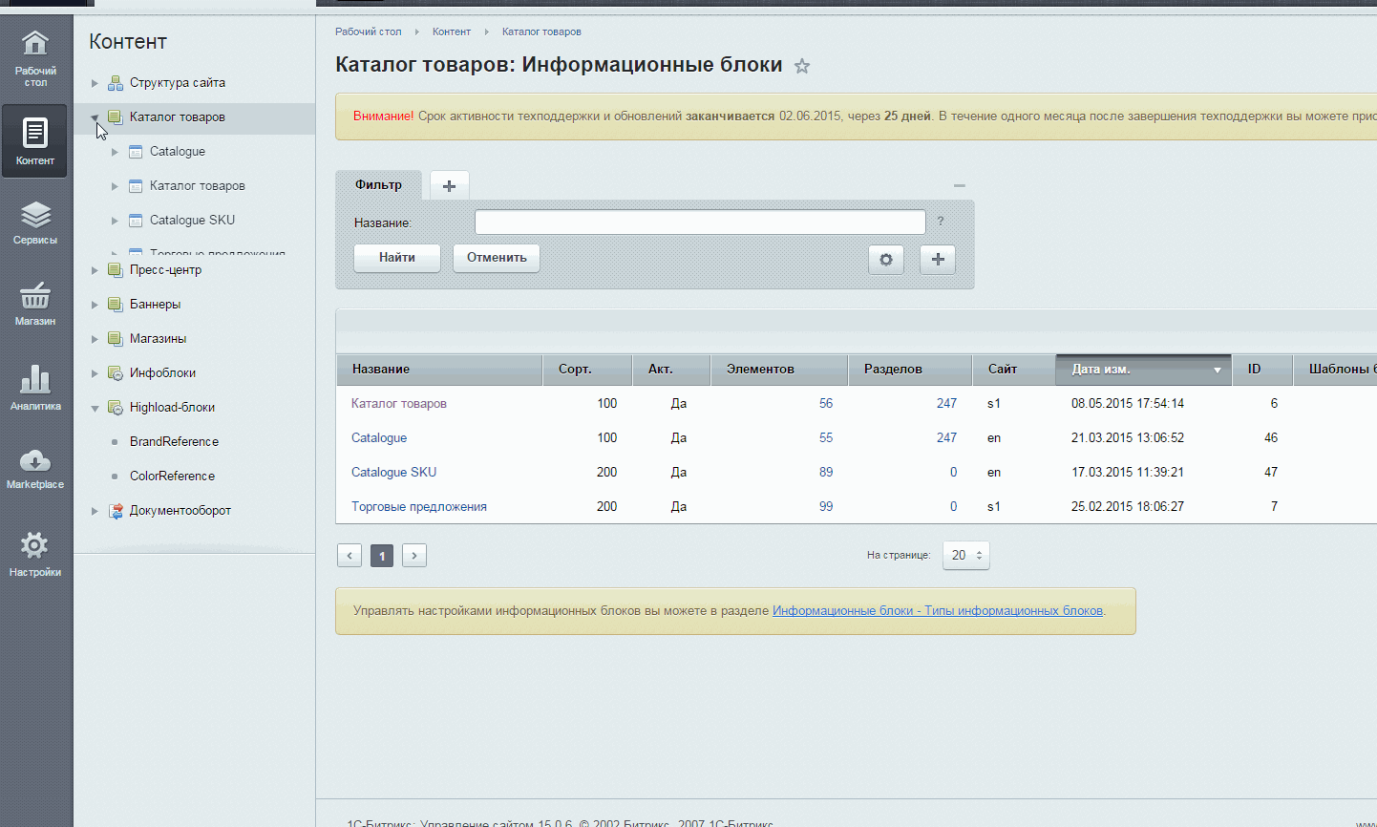
Task: Select the Фильтр tab
Action: click(x=378, y=185)
